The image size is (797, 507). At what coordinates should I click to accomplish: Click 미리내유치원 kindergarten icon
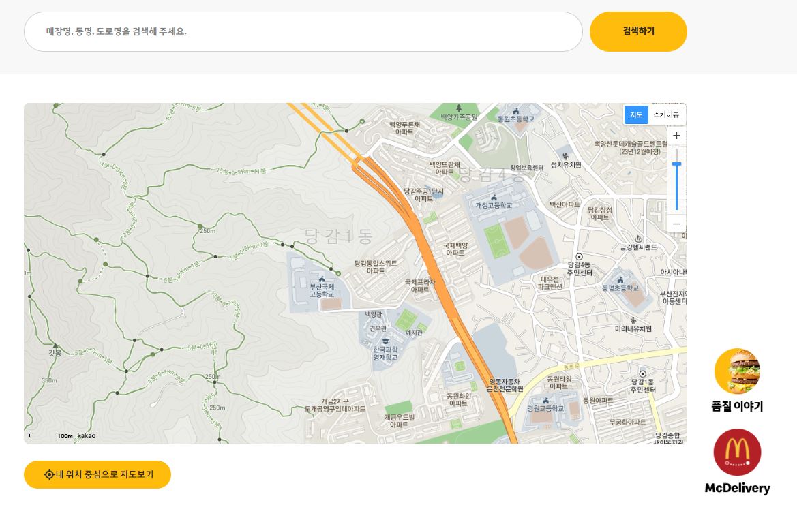click(x=633, y=320)
